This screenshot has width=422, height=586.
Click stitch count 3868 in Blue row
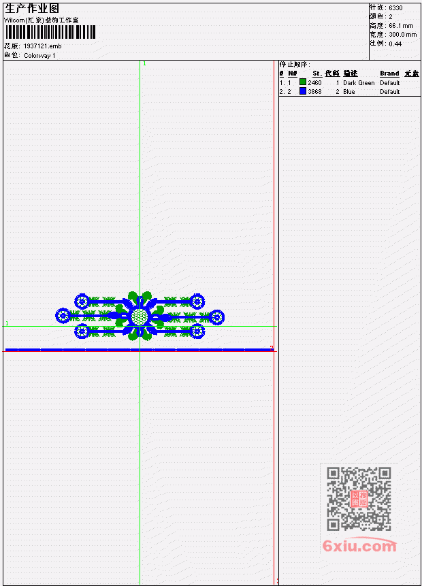pos(314,92)
